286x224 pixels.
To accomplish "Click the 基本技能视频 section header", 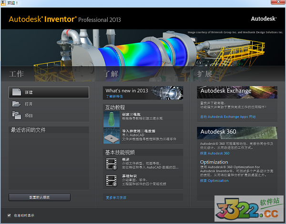I will [x=143, y=152].
